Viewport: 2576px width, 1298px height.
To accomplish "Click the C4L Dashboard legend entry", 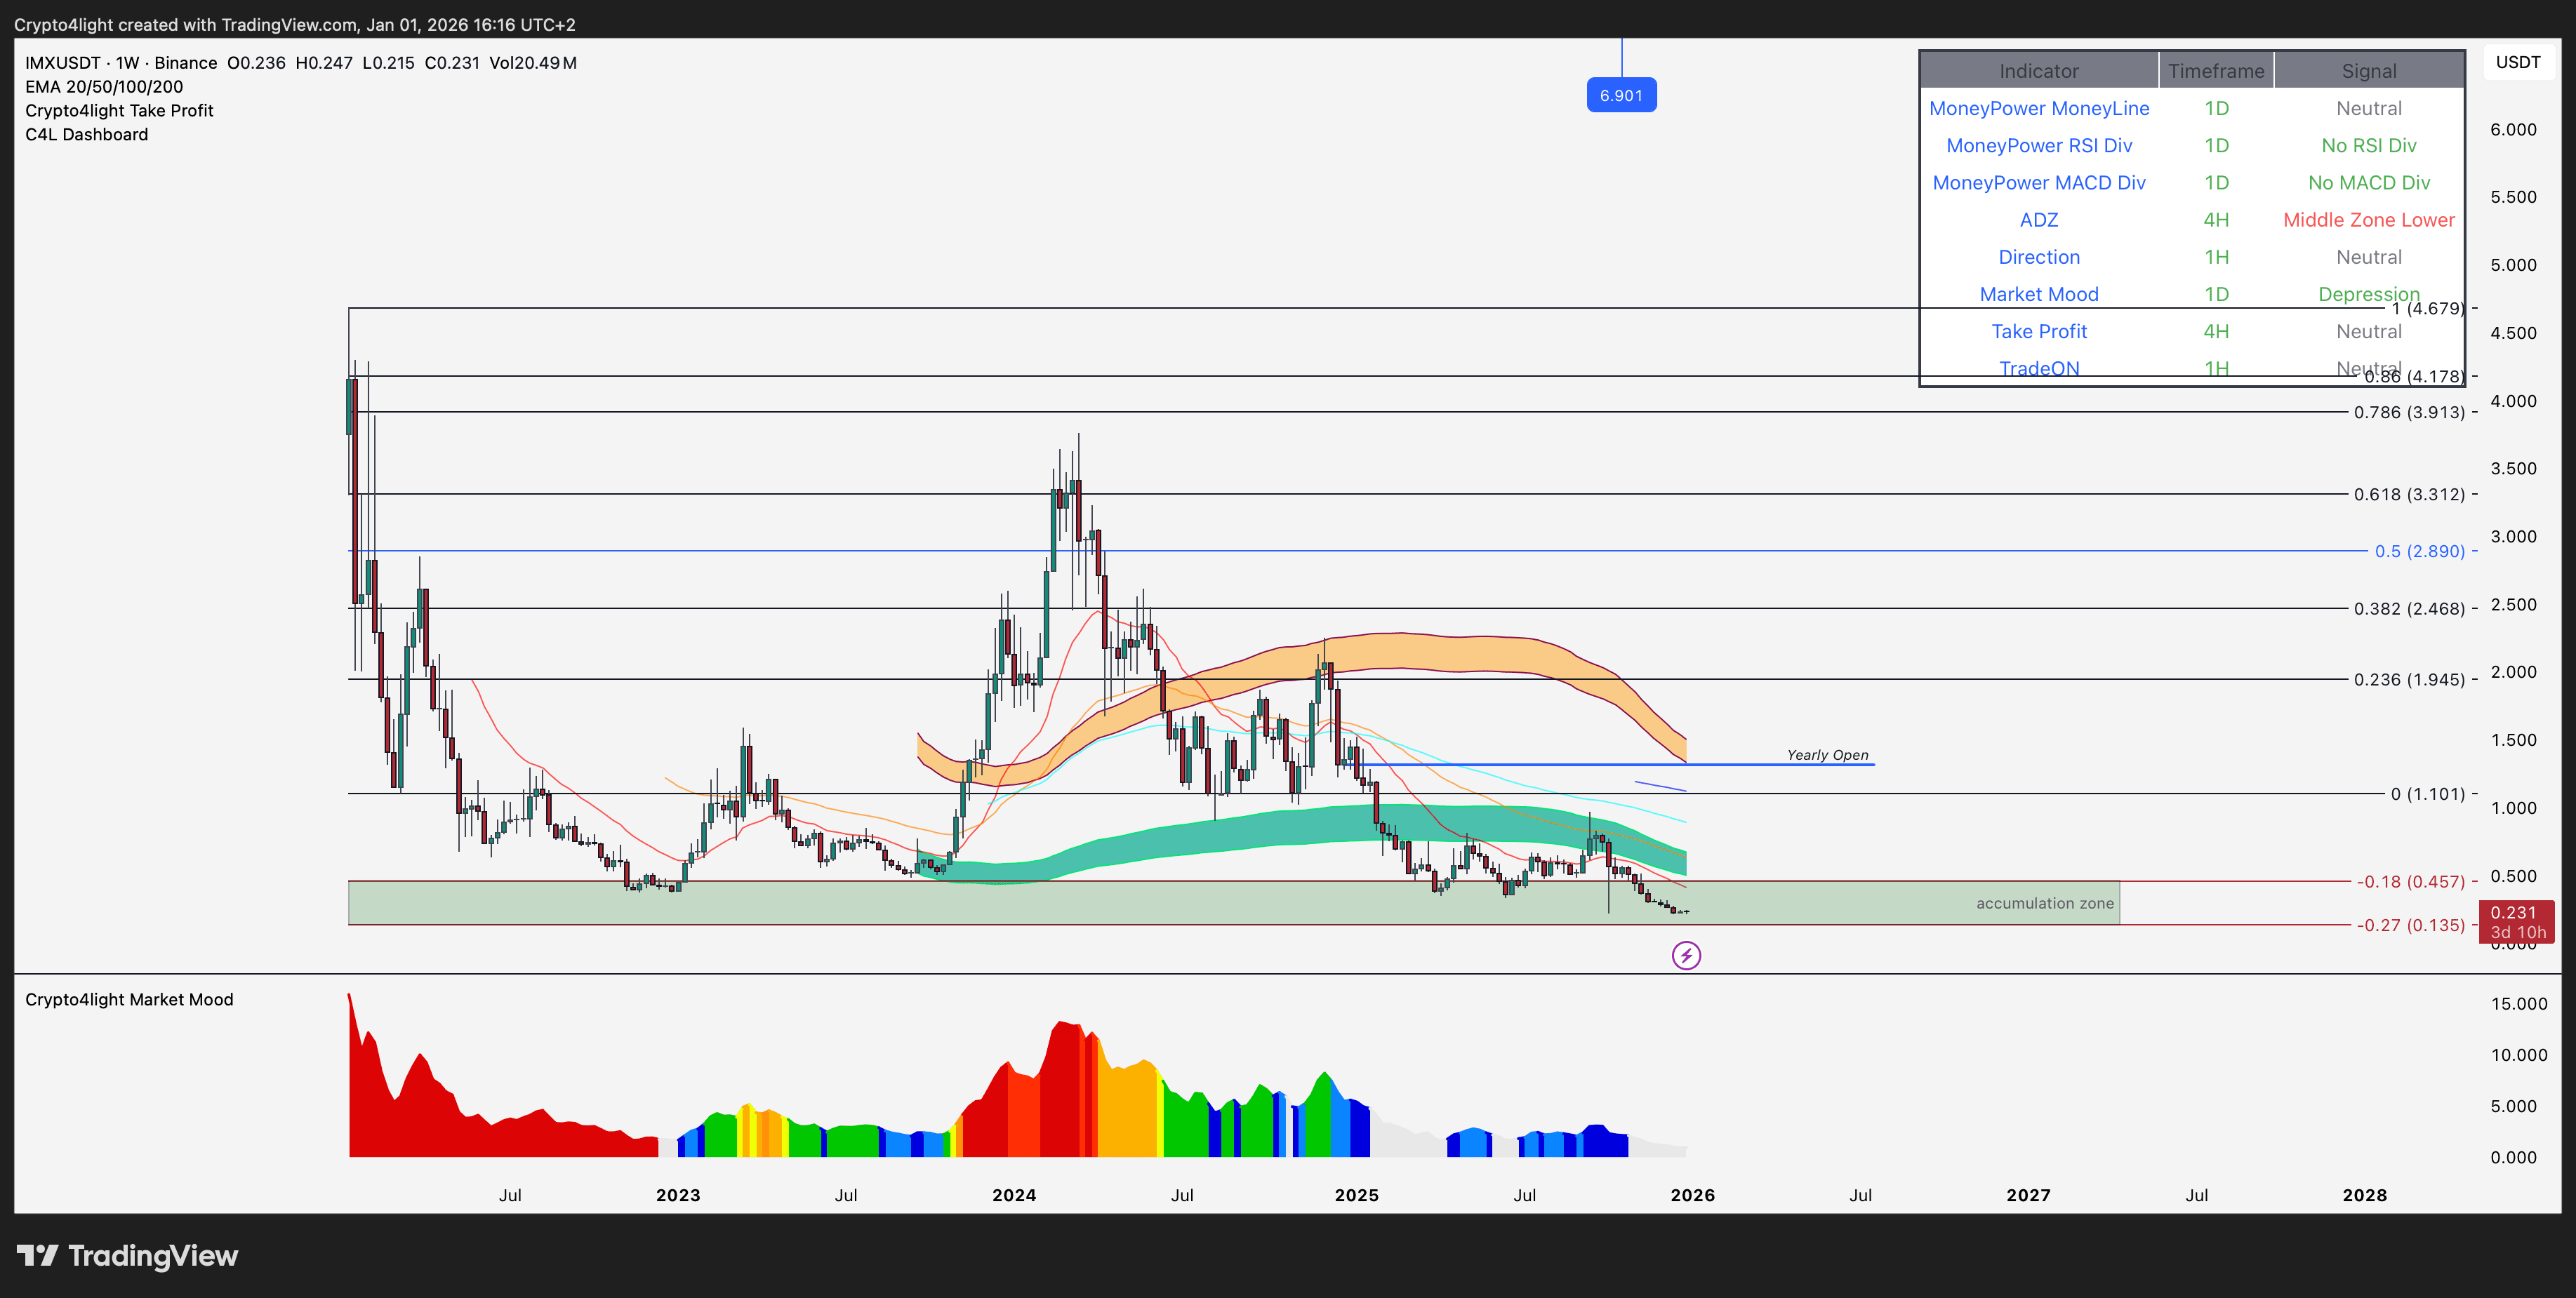I will click(86, 134).
